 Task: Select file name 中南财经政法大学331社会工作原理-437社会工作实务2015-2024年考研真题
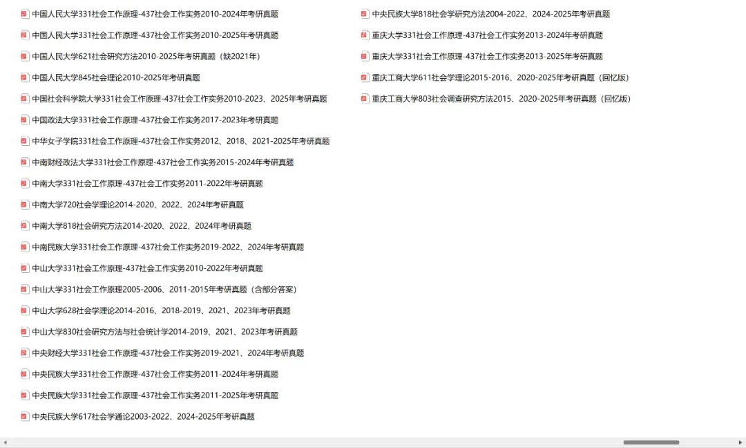163,162
